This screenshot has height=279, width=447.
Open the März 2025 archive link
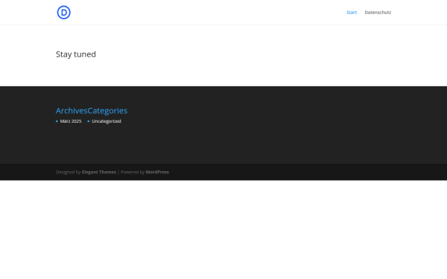71,121
